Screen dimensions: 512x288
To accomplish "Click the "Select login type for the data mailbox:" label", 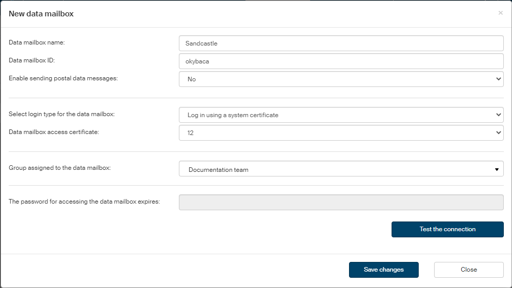I will [62, 114].
